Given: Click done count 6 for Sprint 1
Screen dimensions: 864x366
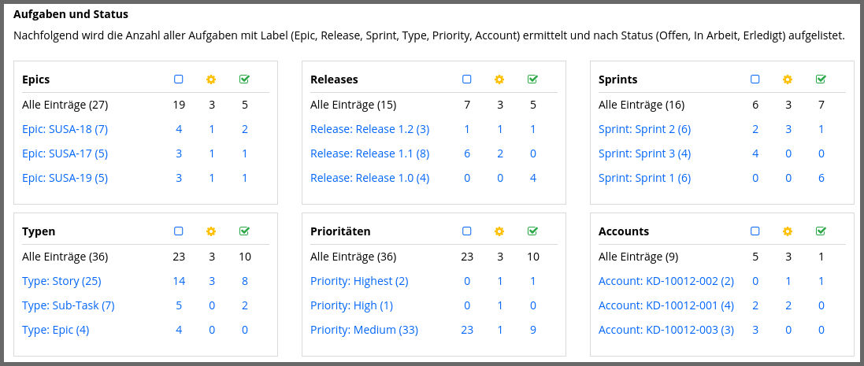Looking at the screenshot, I should 821,179.
